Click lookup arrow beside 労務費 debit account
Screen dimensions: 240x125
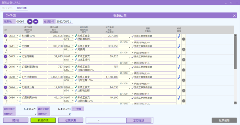[20, 46]
